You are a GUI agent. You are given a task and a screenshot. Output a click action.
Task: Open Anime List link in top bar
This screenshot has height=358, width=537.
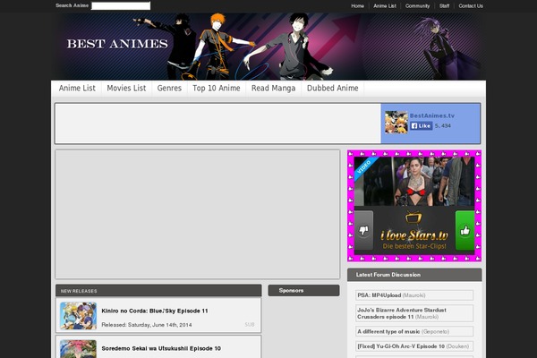[x=385, y=6]
